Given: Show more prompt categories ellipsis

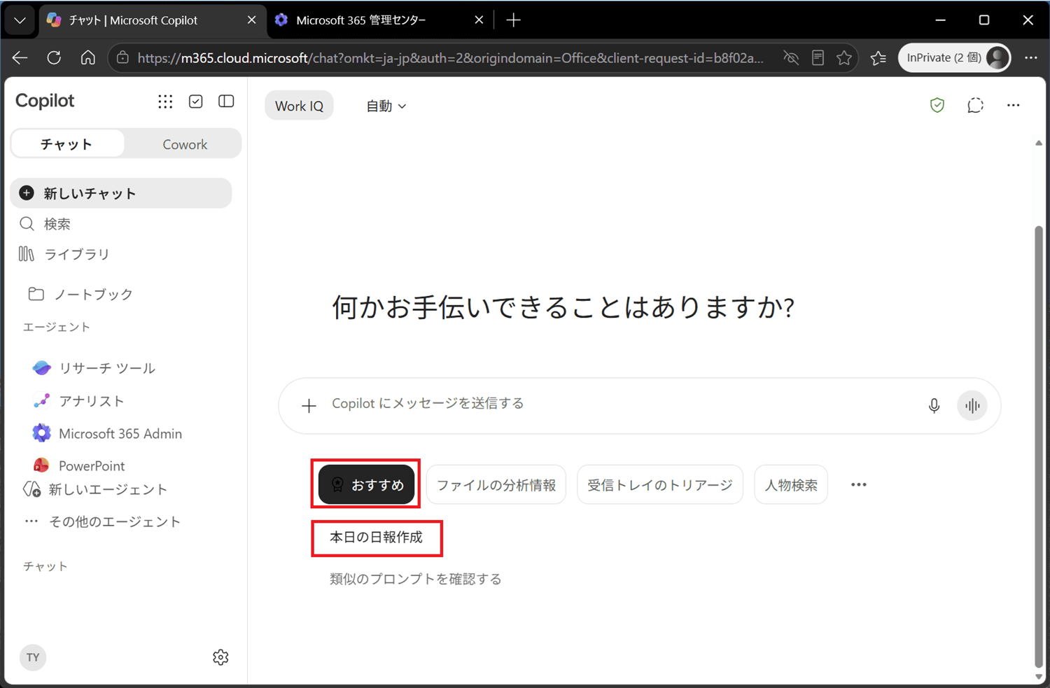Looking at the screenshot, I should [x=859, y=484].
